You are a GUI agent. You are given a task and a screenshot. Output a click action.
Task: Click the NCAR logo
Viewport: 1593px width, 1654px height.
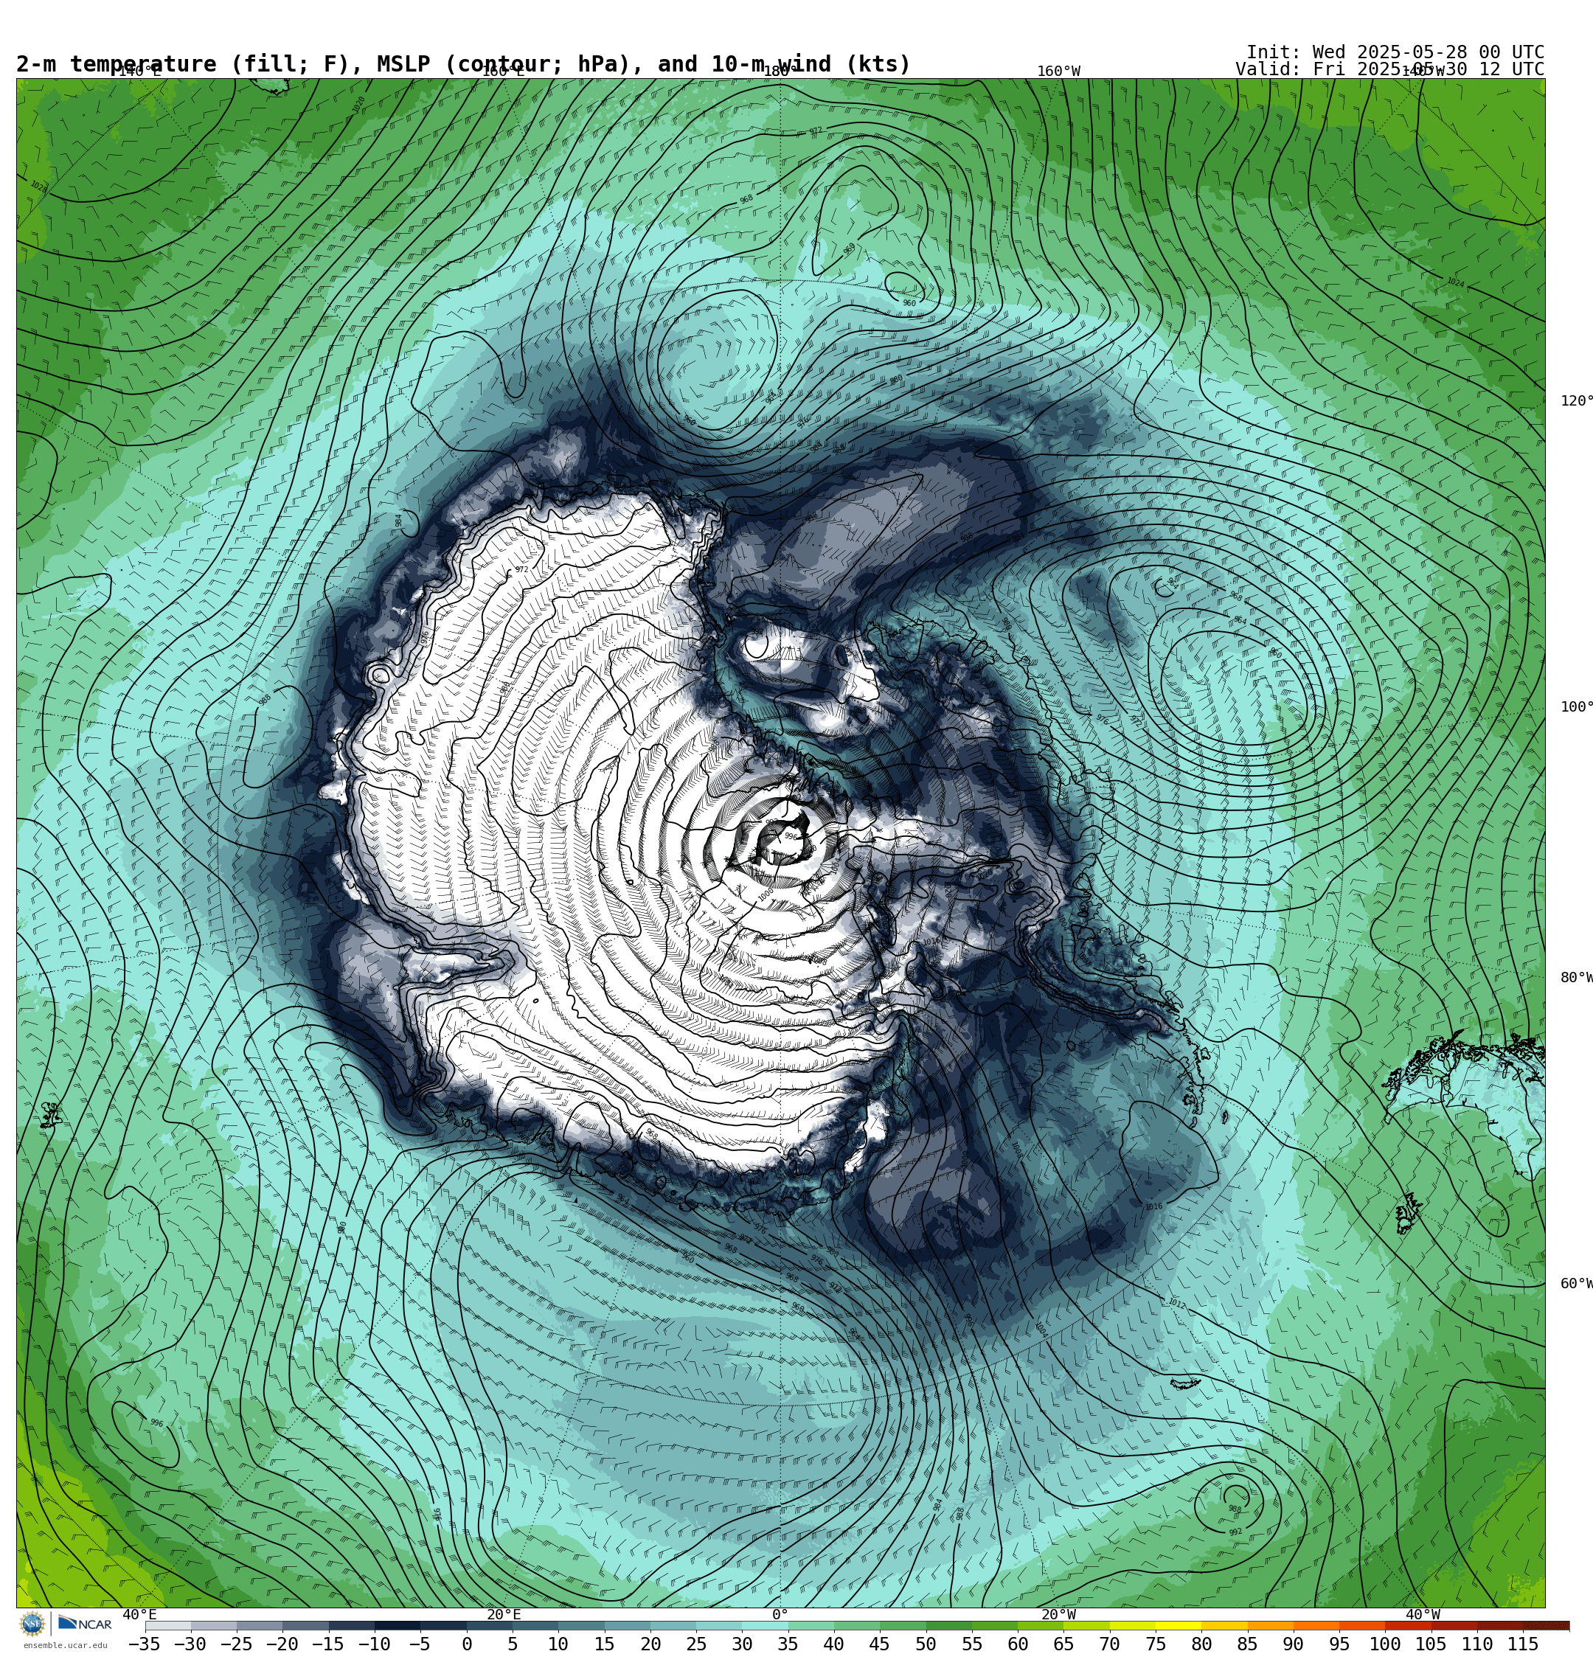click(x=84, y=1624)
